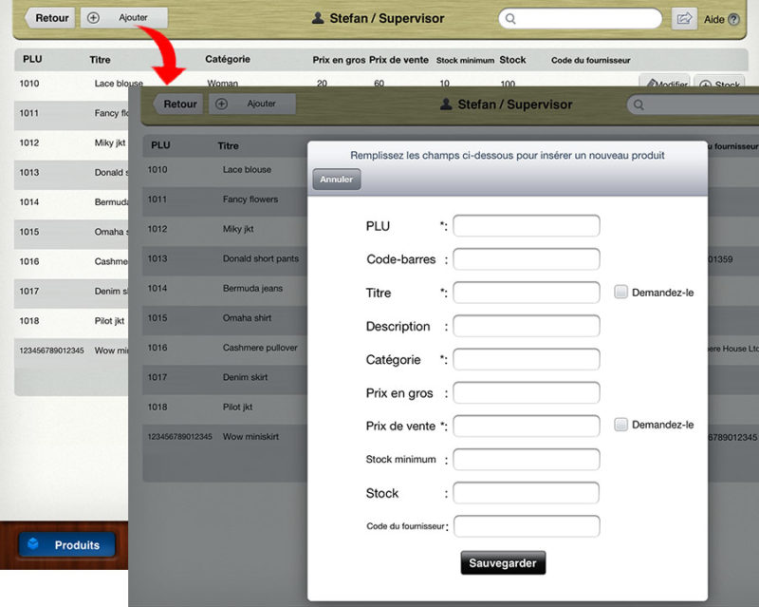Click the Code du fournisseur field in the form
759x607 pixels.
point(527,526)
